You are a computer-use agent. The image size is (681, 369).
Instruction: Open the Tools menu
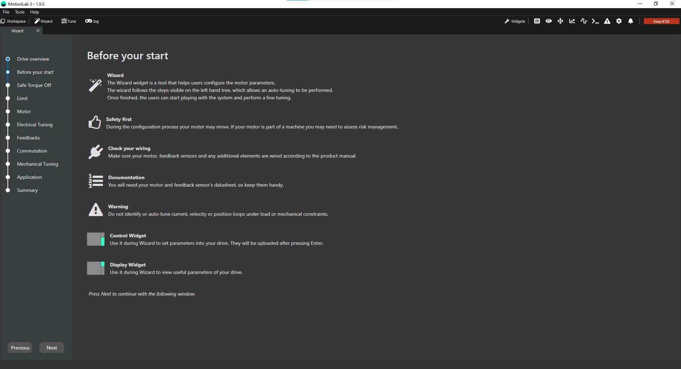tap(20, 12)
